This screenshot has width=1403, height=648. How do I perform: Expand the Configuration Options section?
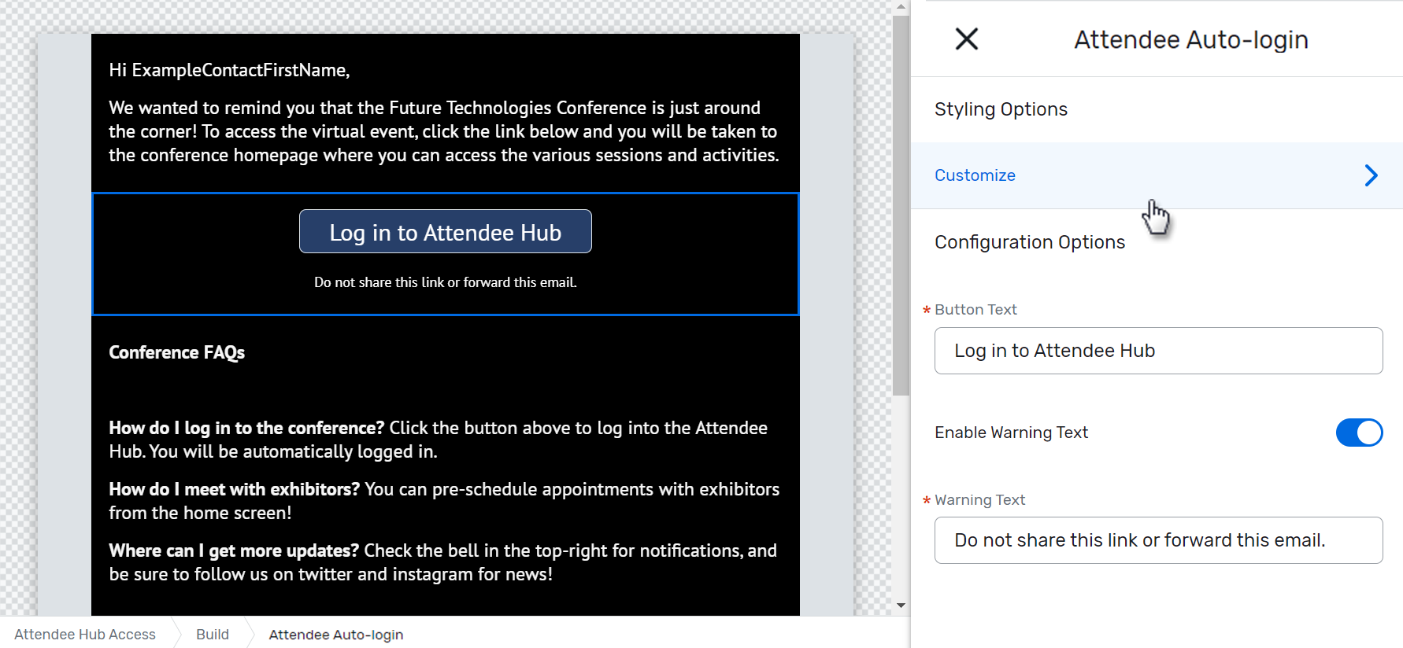pos(1030,242)
